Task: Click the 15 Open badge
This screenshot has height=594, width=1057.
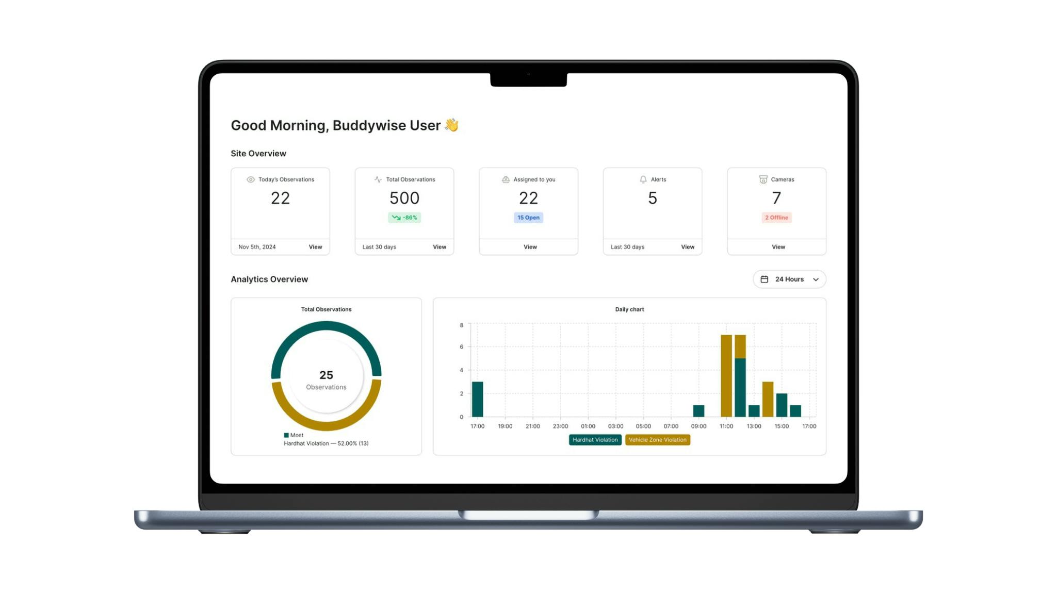Action: [528, 218]
